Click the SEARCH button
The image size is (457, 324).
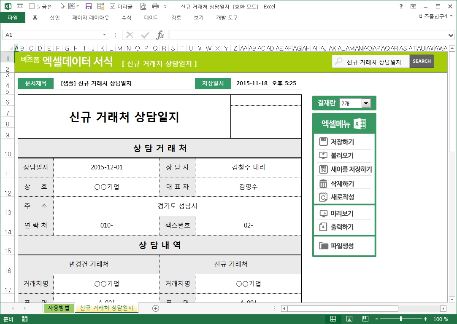point(422,61)
